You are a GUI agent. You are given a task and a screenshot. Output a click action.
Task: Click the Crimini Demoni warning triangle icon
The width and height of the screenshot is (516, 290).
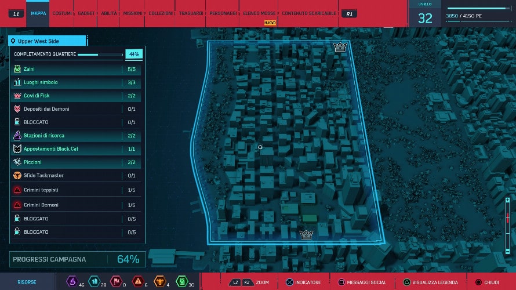coord(17,205)
